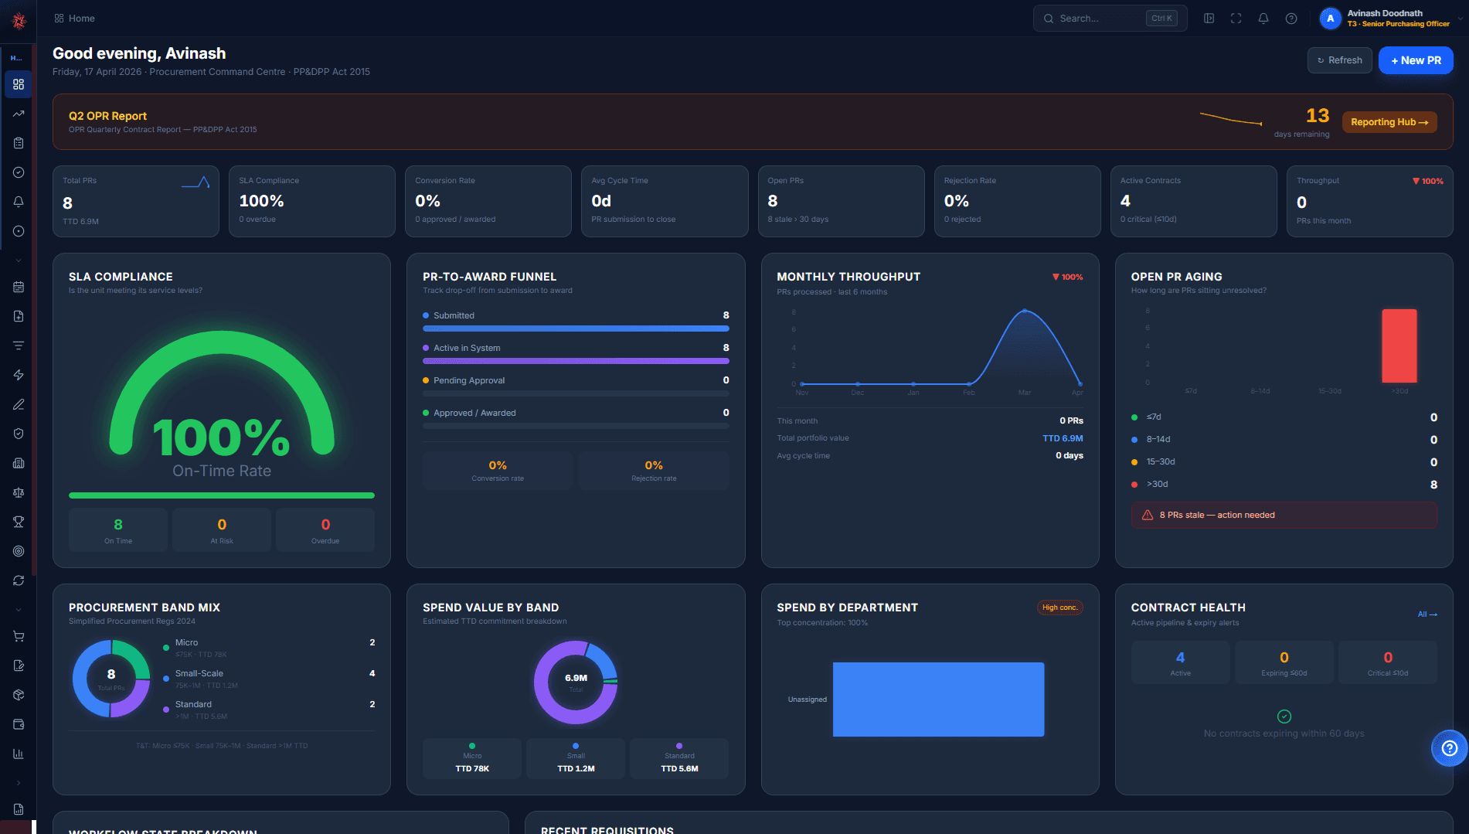The image size is (1469, 834).
Task: Open the sidebar bell notifications icon
Action: (19, 202)
